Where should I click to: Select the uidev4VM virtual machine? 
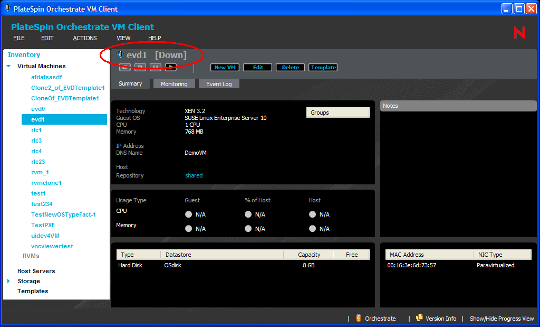(45, 236)
